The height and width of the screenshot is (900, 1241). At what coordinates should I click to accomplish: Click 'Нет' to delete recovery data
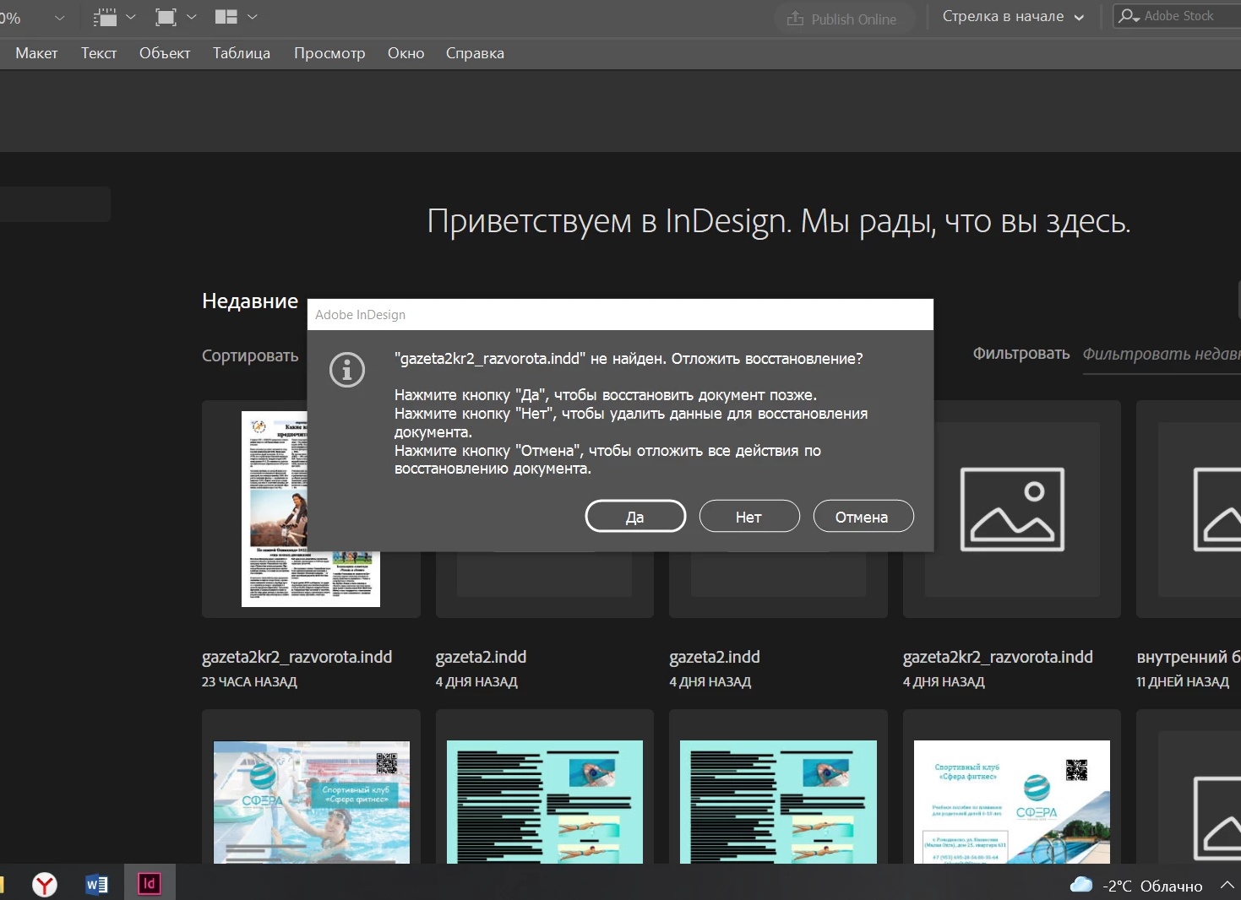(x=749, y=517)
